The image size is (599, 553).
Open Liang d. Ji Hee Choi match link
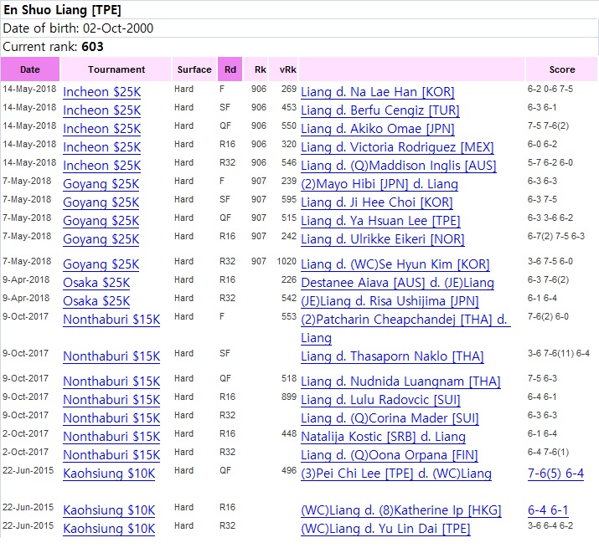point(377,202)
